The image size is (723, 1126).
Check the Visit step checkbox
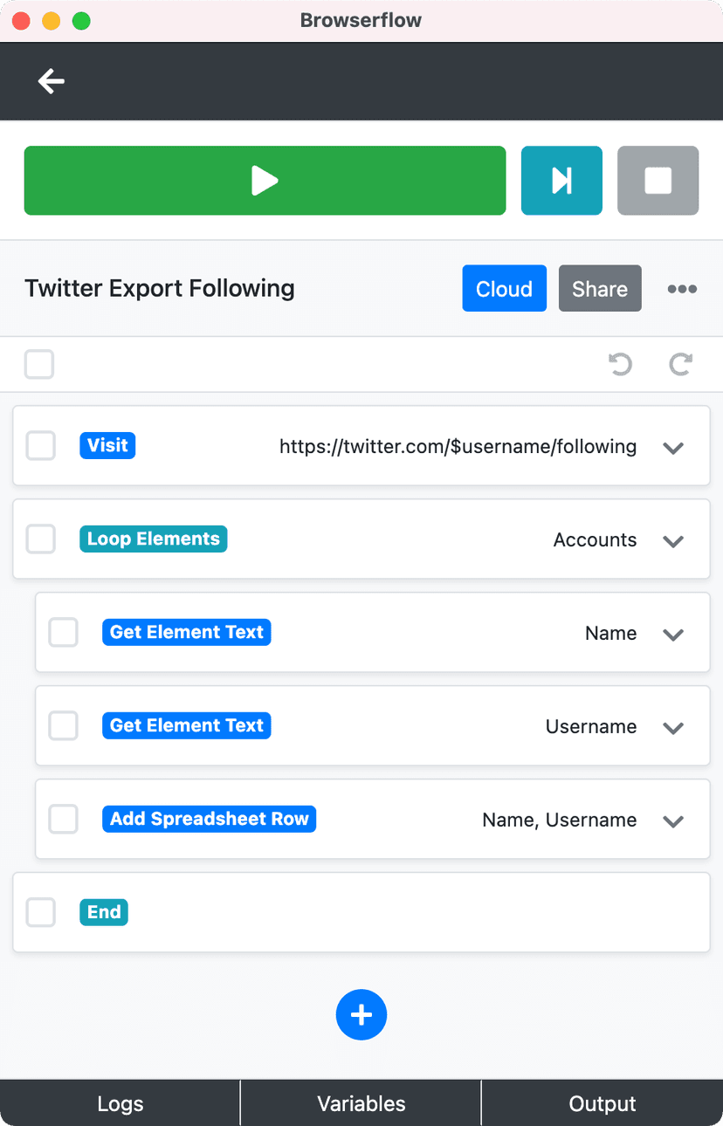tap(41, 446)
